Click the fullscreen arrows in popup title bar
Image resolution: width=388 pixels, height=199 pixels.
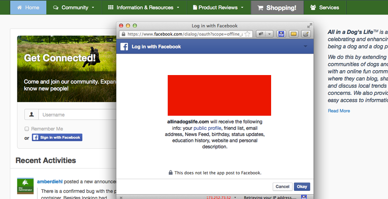[x=309, y=26]
